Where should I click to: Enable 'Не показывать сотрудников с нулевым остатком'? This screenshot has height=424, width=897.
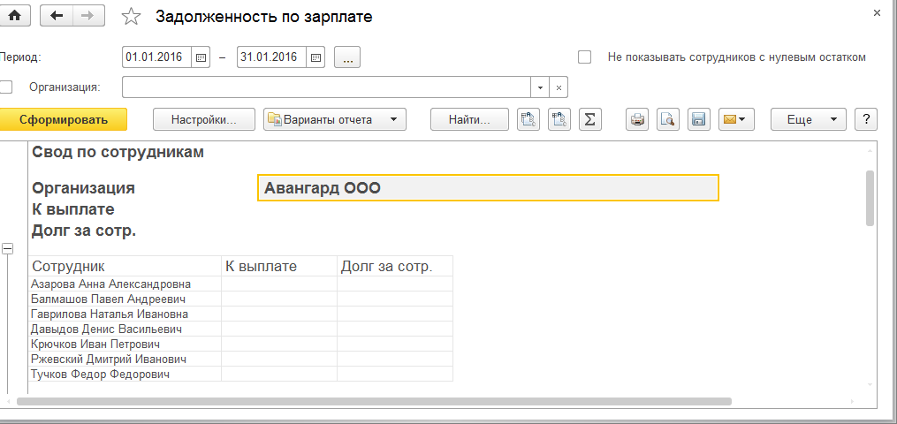coord(584,57)
